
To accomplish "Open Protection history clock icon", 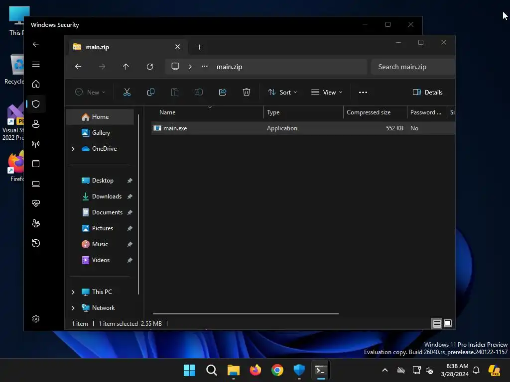I will point(36,243).
